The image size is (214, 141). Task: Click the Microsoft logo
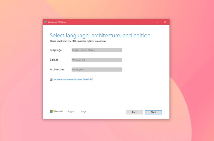click(x=57, y=111)
